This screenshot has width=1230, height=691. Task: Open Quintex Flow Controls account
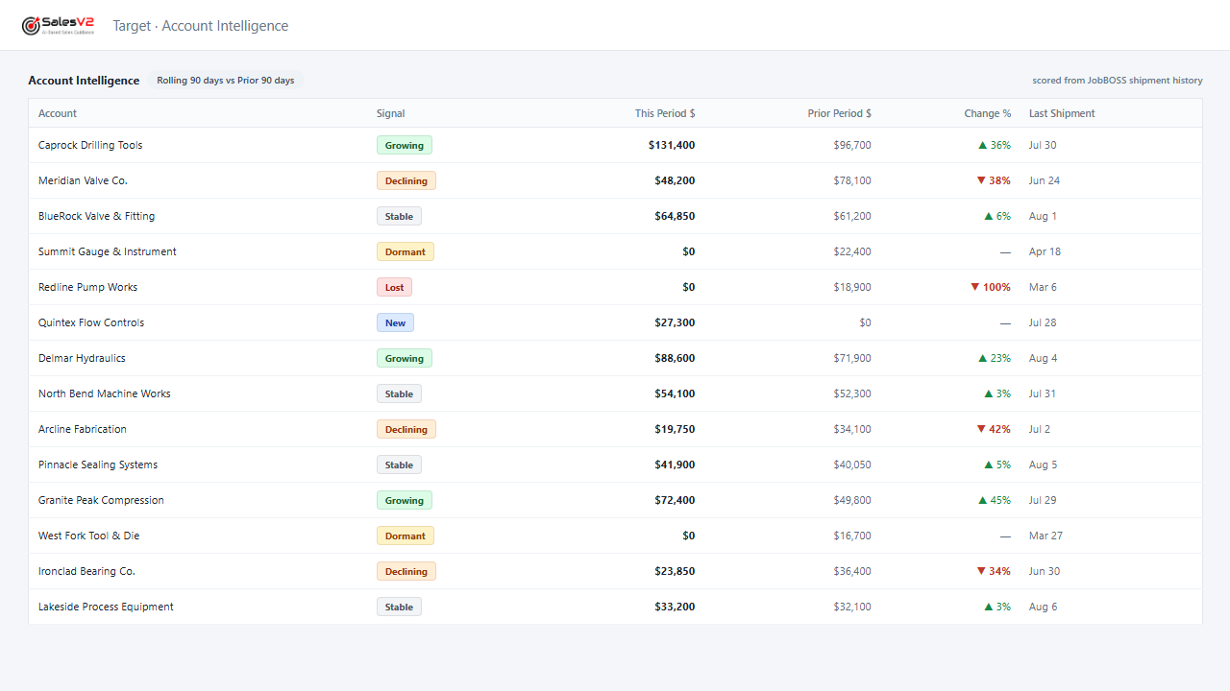click(x=91, y=322)
